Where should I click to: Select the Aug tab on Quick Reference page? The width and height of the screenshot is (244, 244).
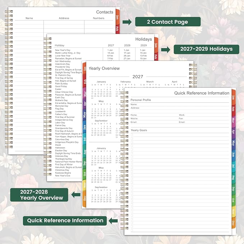[x=234, y=177]
